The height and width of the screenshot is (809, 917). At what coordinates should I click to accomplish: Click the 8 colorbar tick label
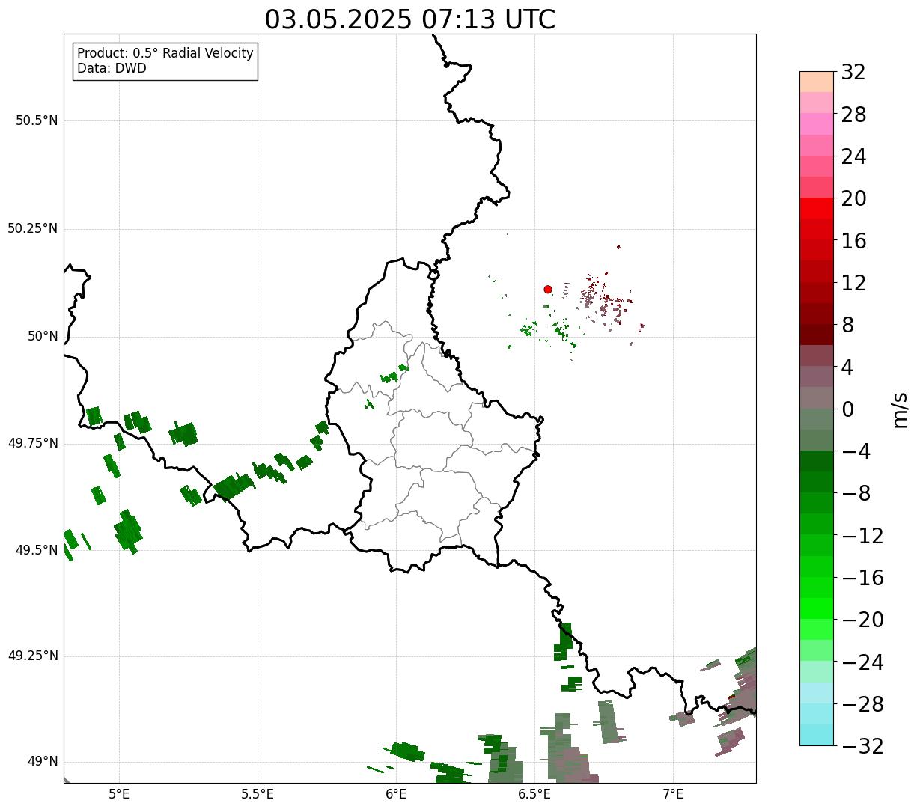(847, 326)
